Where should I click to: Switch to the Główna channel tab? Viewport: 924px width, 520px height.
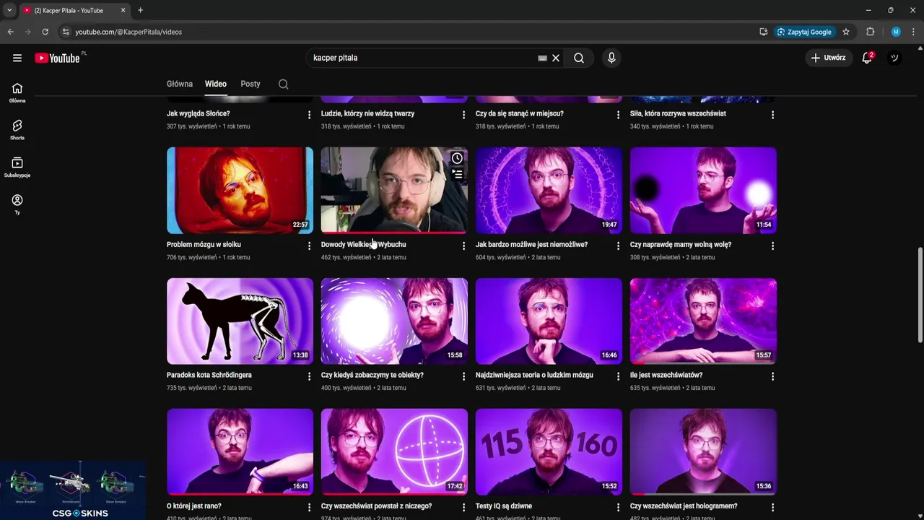coord(180,84)
